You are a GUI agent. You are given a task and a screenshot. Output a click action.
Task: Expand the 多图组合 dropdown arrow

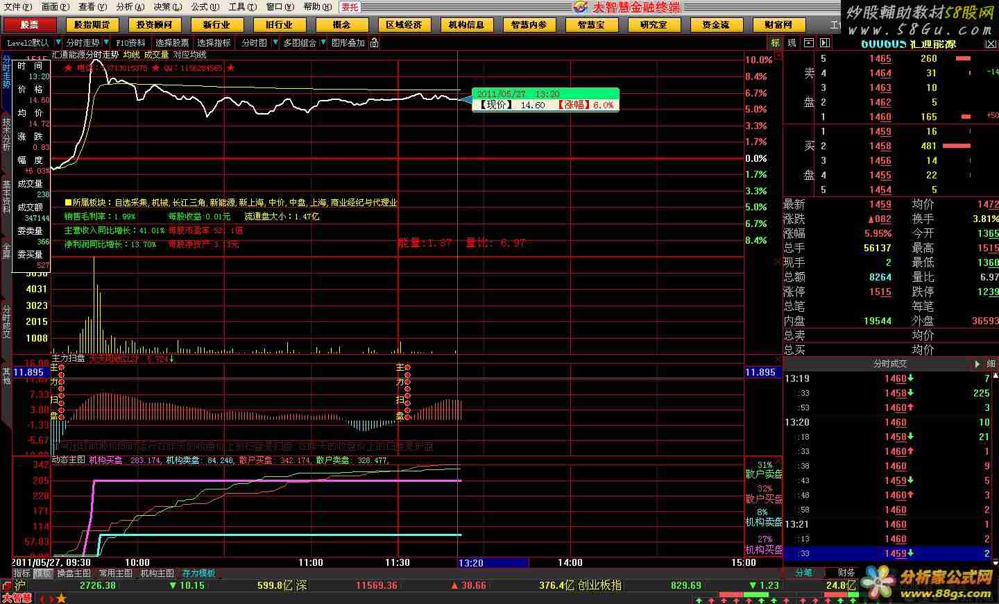pyautogui.click(x=323, y=42)
